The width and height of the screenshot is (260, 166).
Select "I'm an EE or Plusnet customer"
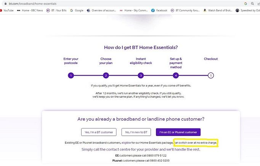(178, 132)
